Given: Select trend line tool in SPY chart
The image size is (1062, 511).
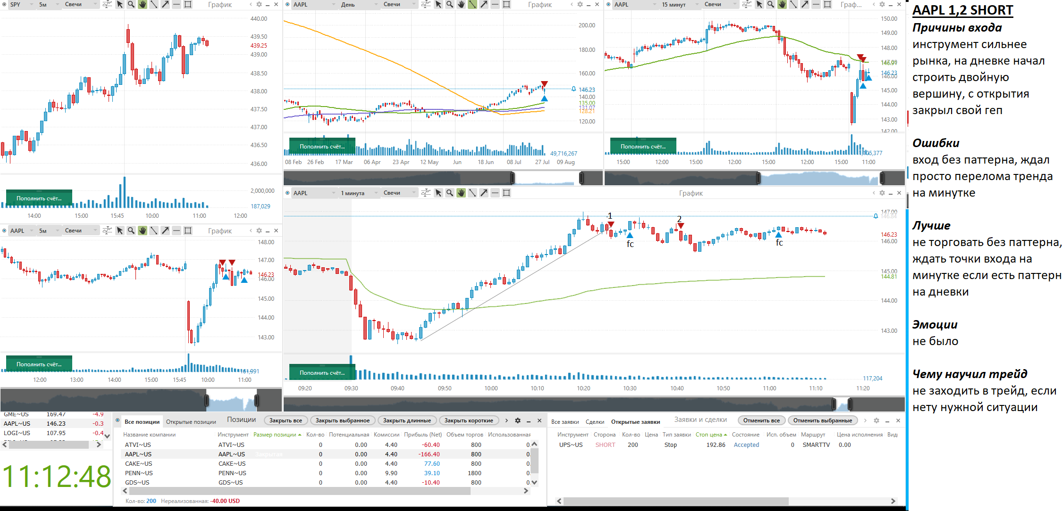Looking at the screenshot, I should pos(154,4).
